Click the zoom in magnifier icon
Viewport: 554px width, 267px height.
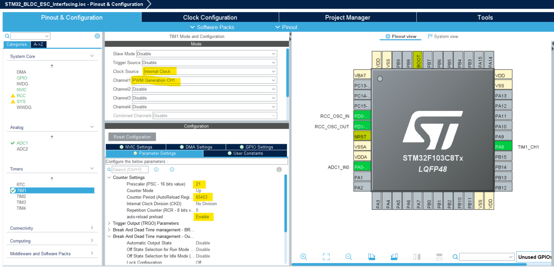pos(303,257)
